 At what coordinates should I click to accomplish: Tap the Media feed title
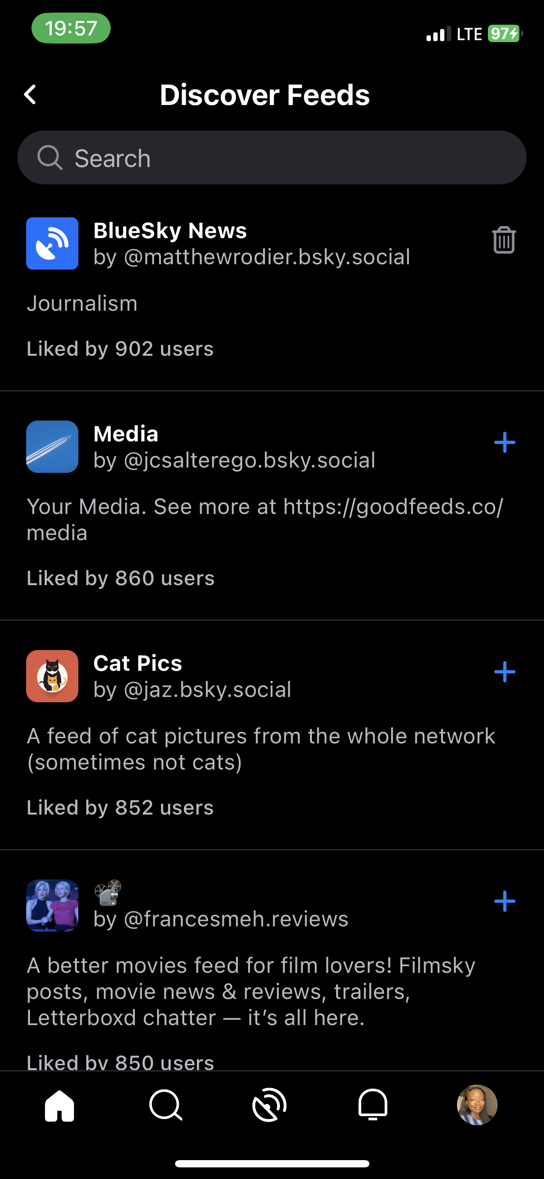126,434
